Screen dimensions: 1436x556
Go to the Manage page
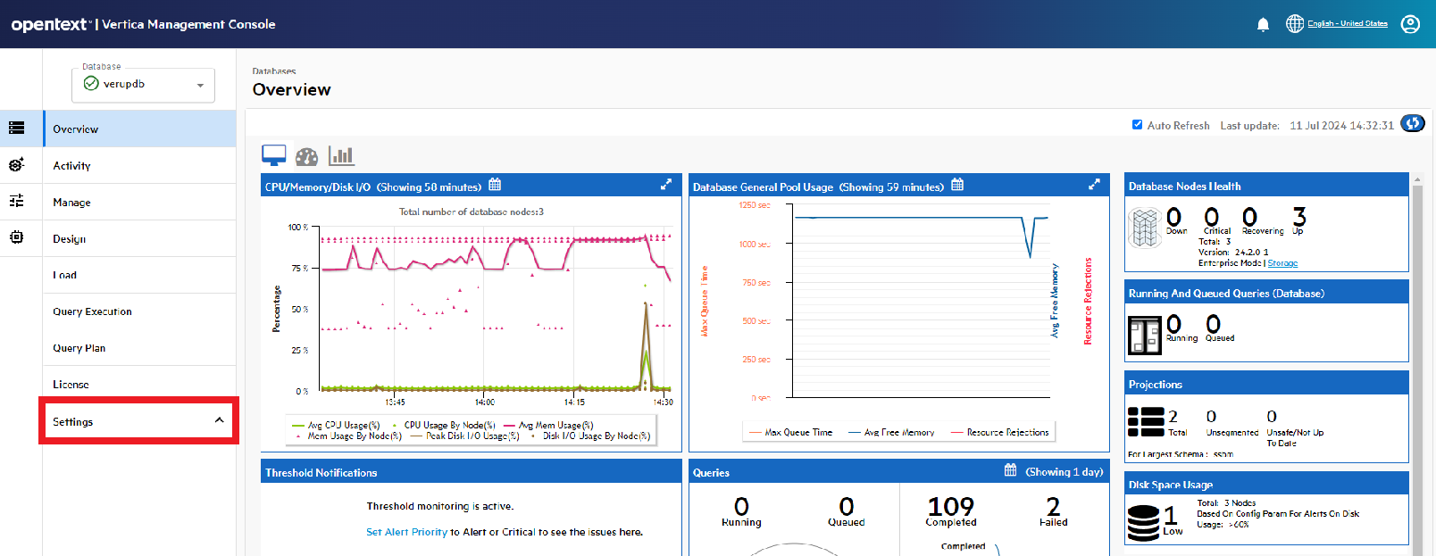click(x=139, y=202)
